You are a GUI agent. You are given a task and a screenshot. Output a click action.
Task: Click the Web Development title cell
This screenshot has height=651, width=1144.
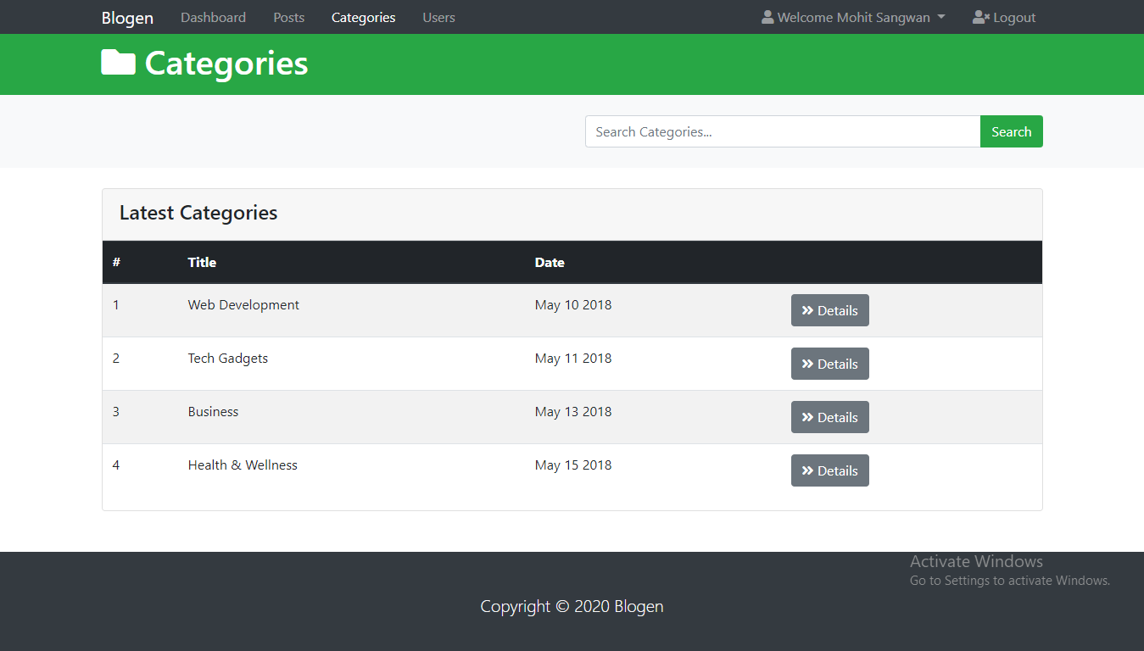[243, 304]
